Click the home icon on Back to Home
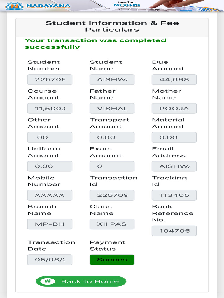Viewport: 224px width, 298px height. click(48, 281)
